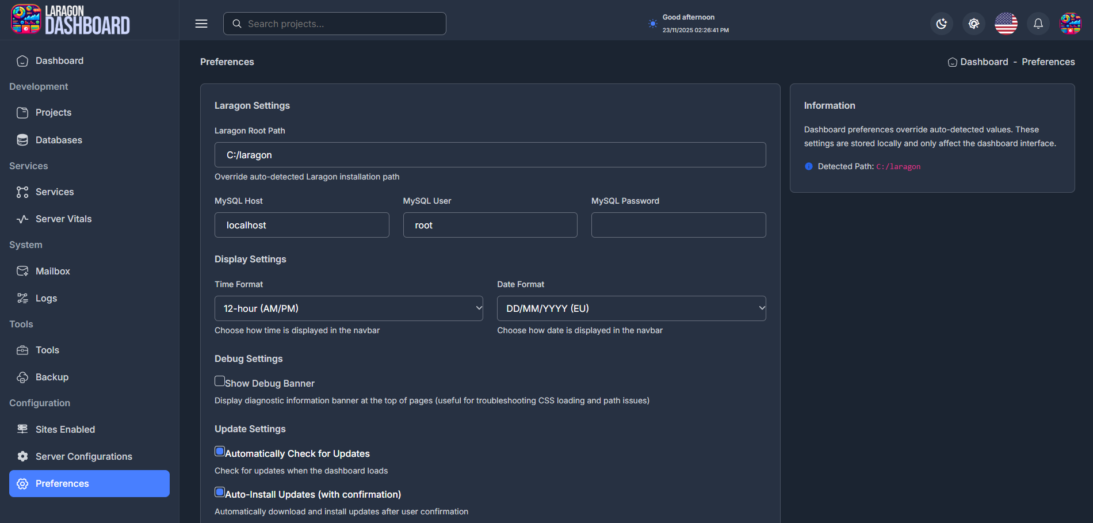Uncheck Auto-Install Updates with confirmation

pyautogui.click(x=219, y=492)
